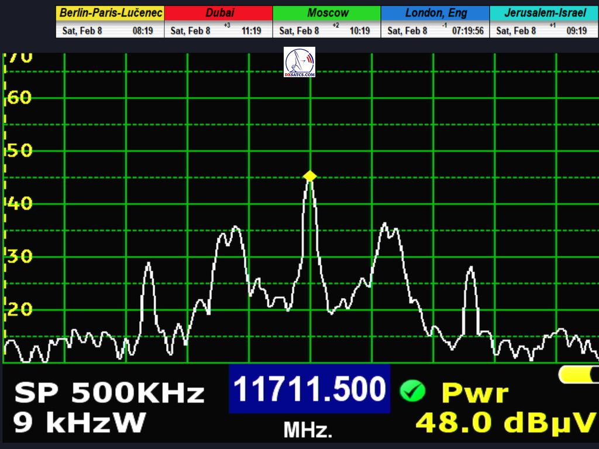Select the SP 500KHz span setting

click(x=109, y=393)
